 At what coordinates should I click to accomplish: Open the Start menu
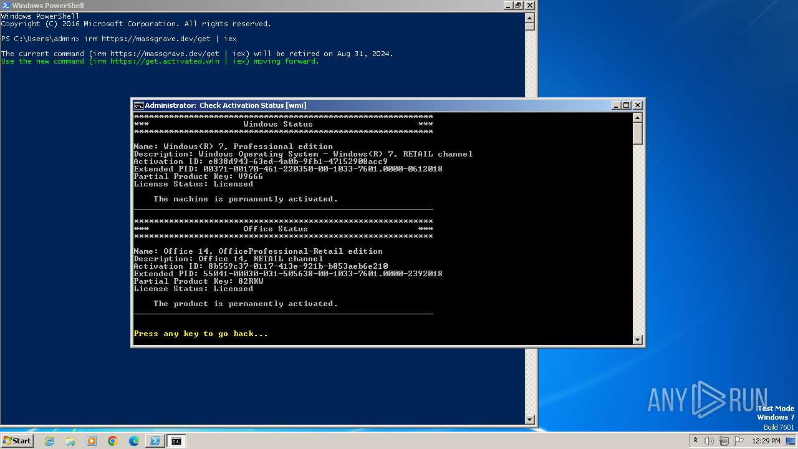click(x=17, y=441)
